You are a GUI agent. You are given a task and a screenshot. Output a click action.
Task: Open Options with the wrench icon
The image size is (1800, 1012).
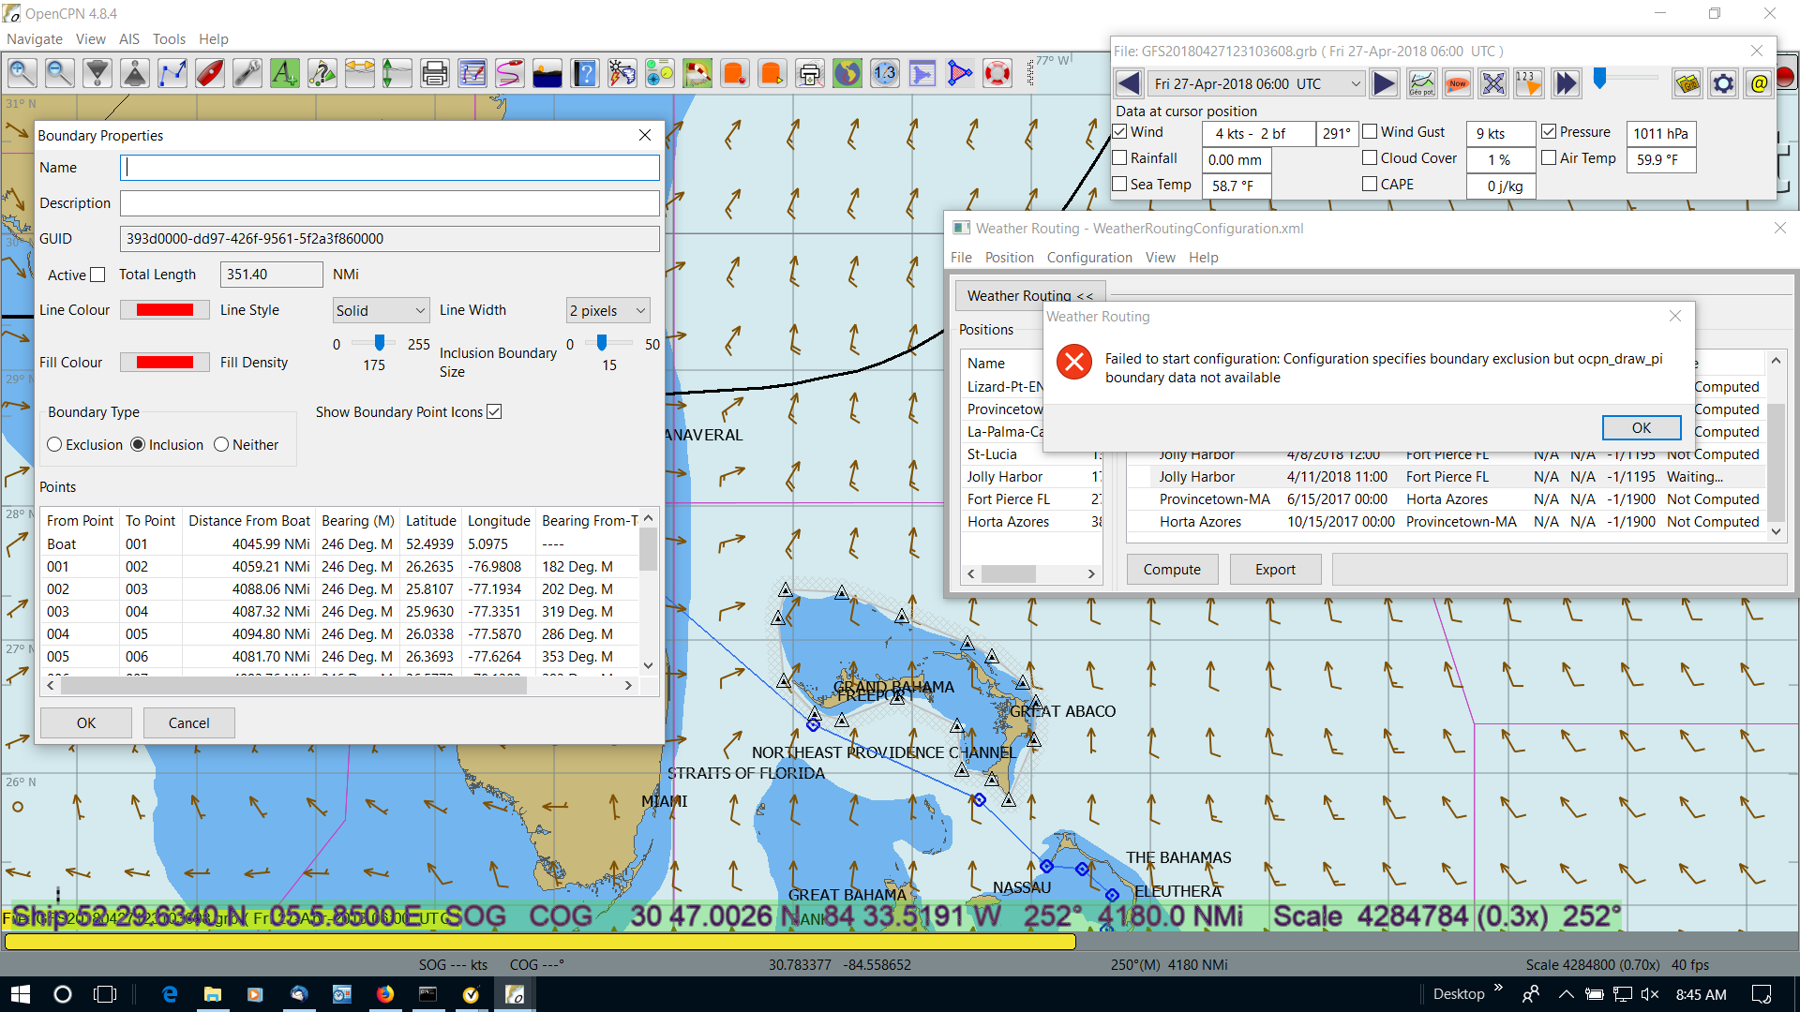point(247,72)
